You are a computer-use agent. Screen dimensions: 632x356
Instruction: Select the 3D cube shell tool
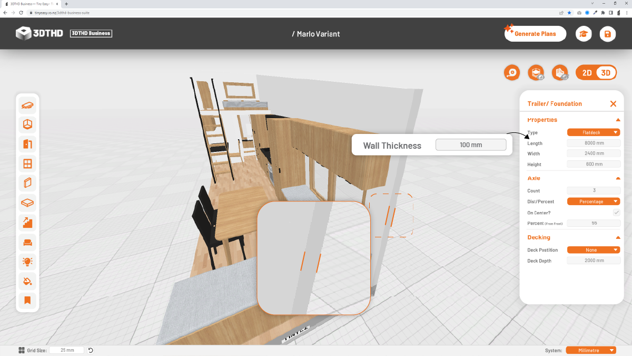click(x=27, y=124)
